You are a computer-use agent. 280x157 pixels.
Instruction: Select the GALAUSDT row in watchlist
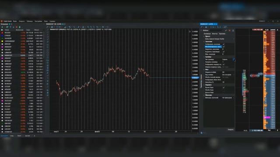(x=22, y=38)
